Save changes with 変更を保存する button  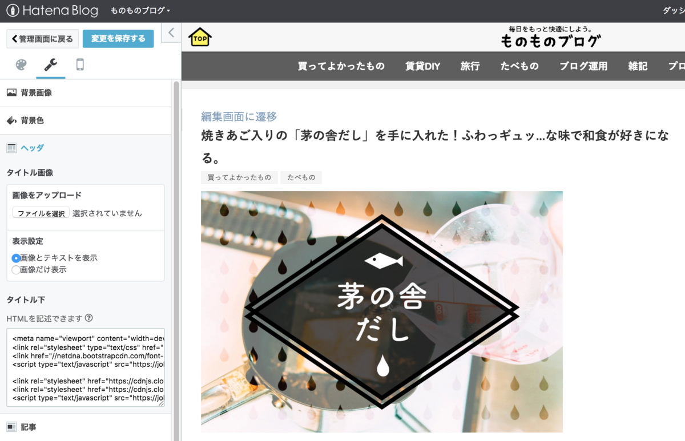pyautogui.click(x=118, y=39)
